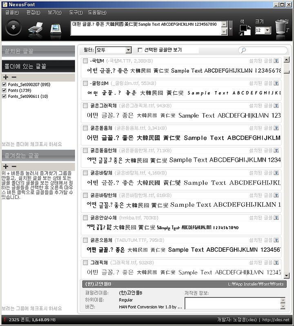Click the font list scroll-up arrow
Screen dimensions: 294x326
click(287, 60)
